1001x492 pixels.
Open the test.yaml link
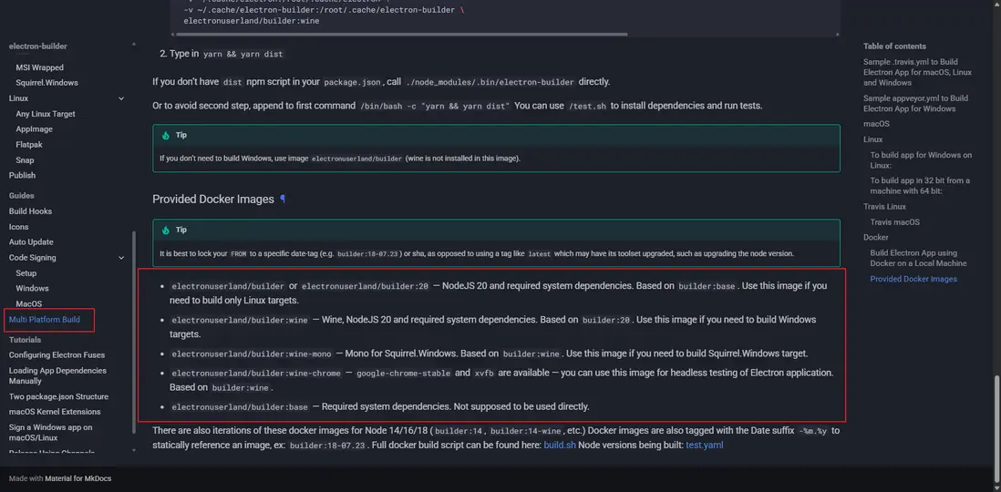704,446
